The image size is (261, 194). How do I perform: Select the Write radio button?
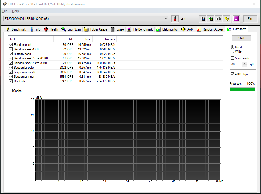pyautogui.click(x=232, y=51)
